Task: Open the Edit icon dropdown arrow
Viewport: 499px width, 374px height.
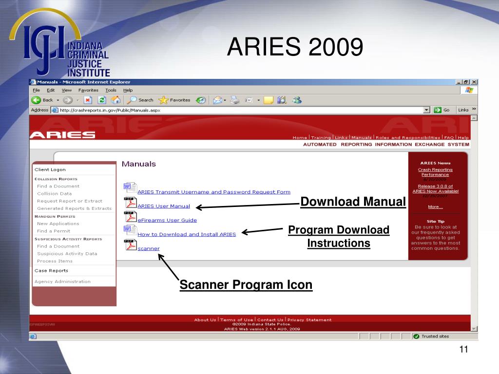Action: pyautogui.click(x=258, y=100)
